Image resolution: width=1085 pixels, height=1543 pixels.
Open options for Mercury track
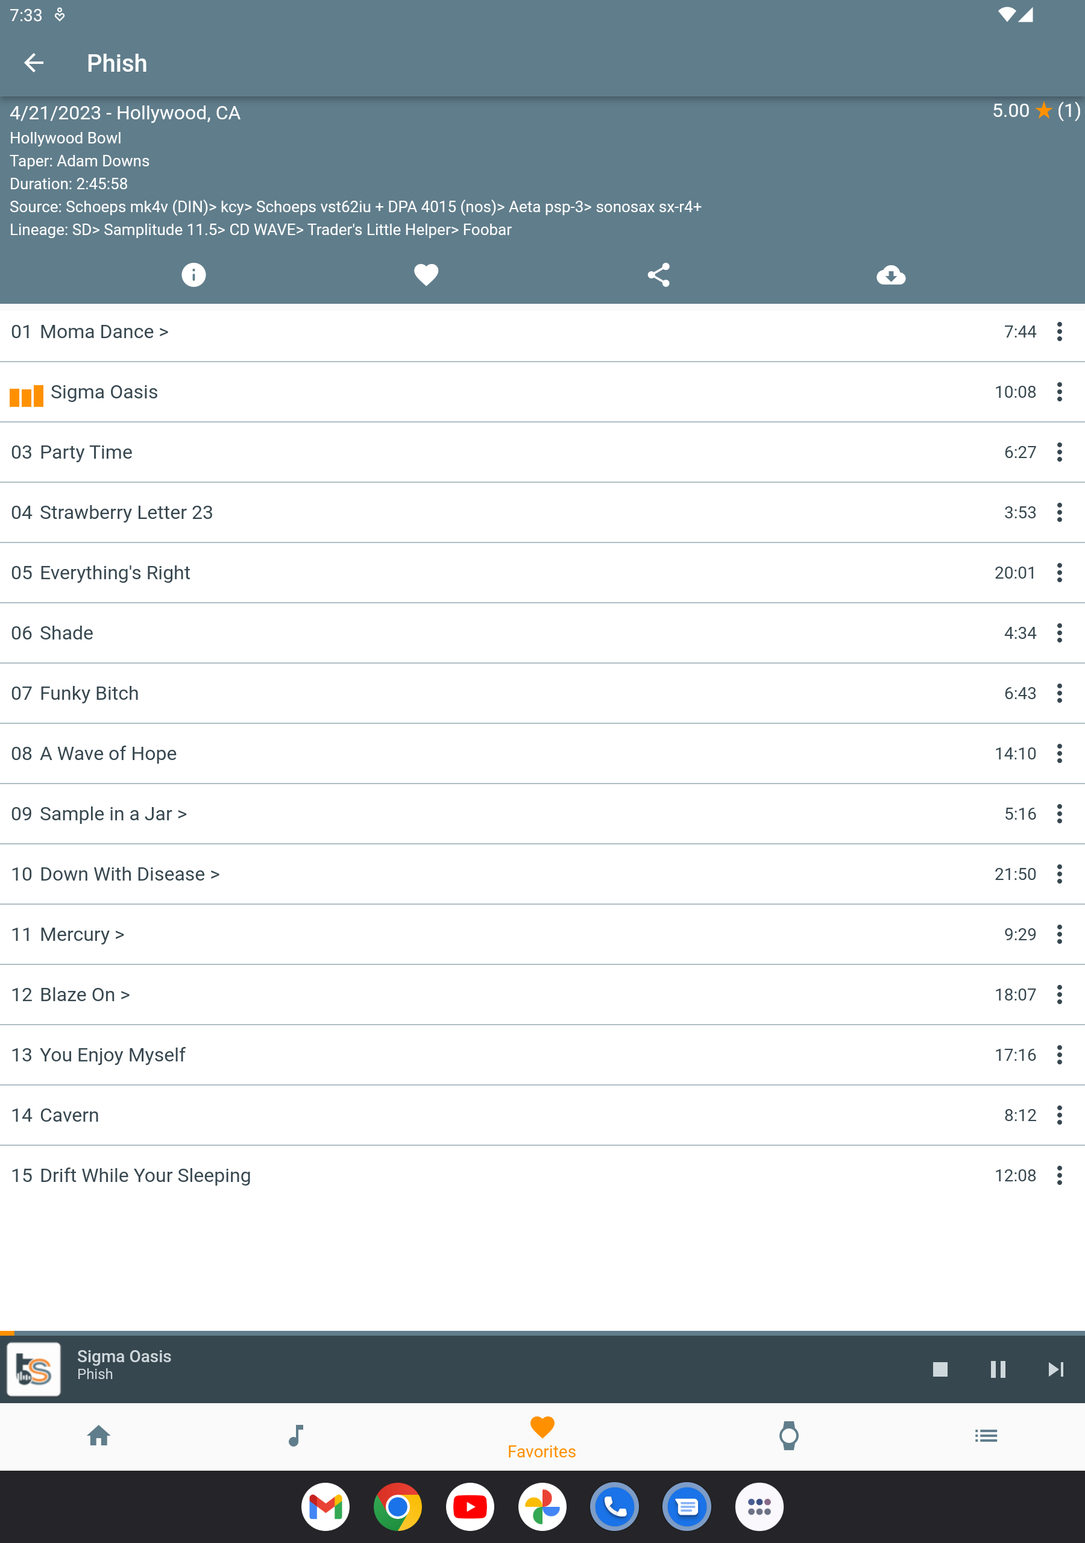point(1059,935)
